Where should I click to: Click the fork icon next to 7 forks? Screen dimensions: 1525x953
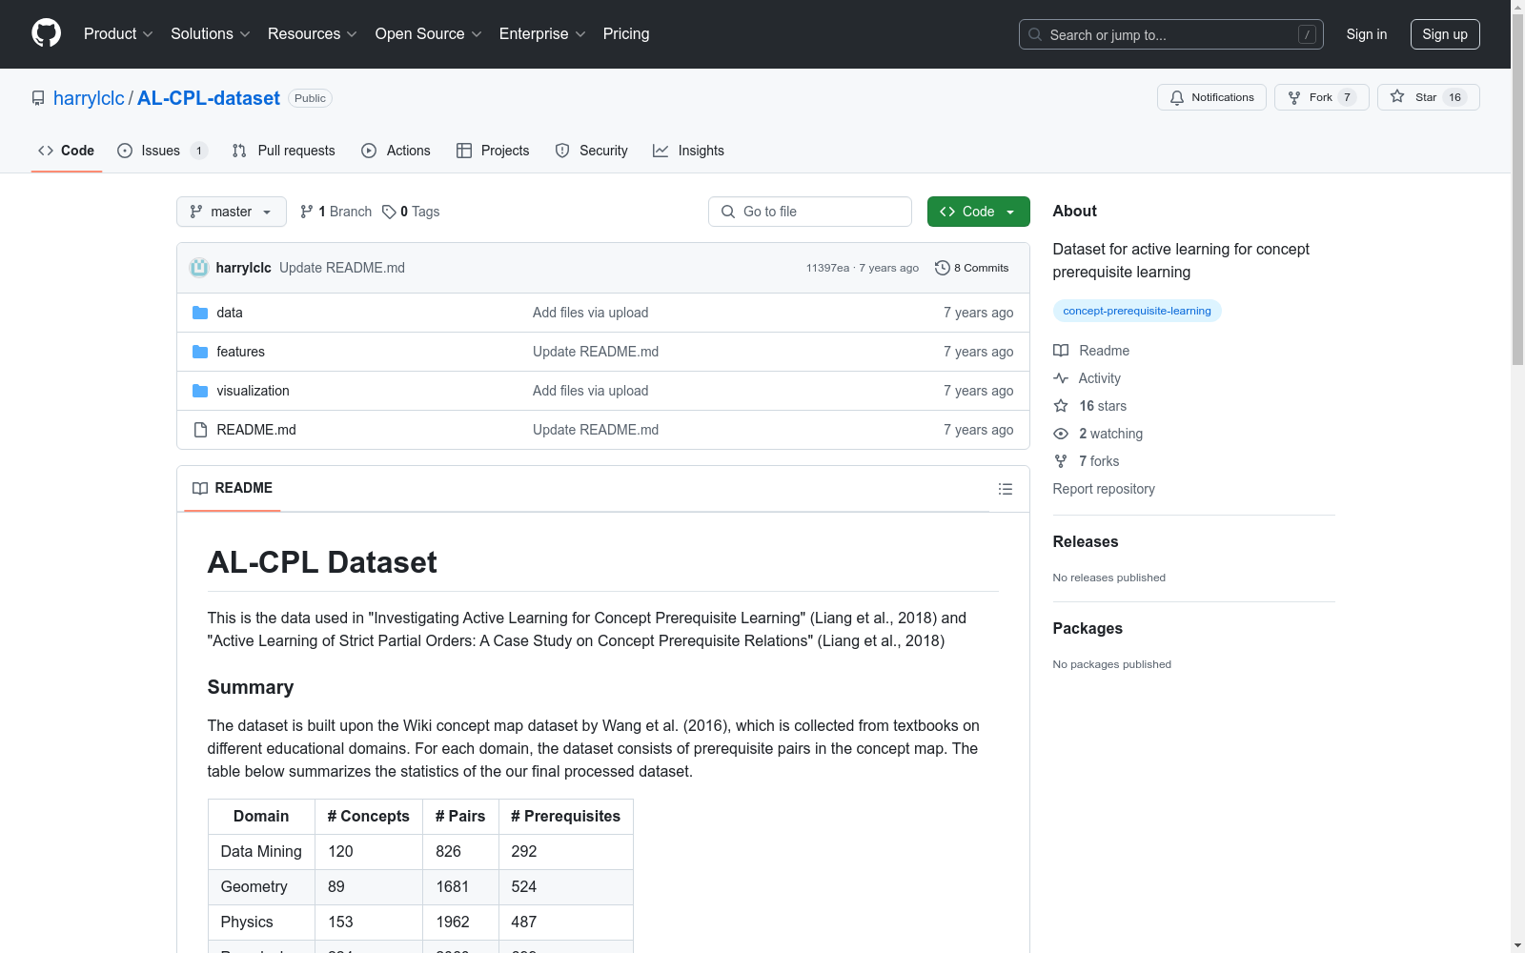click(x=1061, y=461)
